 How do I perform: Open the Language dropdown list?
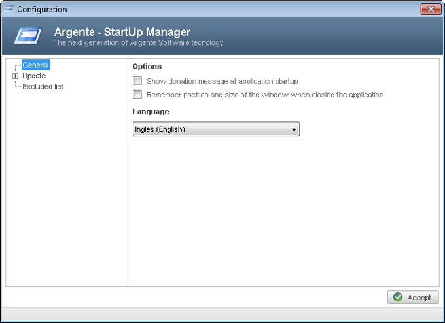tap(216, 129)
